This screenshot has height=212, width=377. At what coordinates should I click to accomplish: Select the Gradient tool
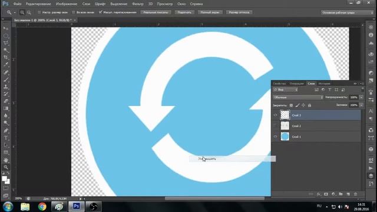pyautogui.click(x=6, y=108)
